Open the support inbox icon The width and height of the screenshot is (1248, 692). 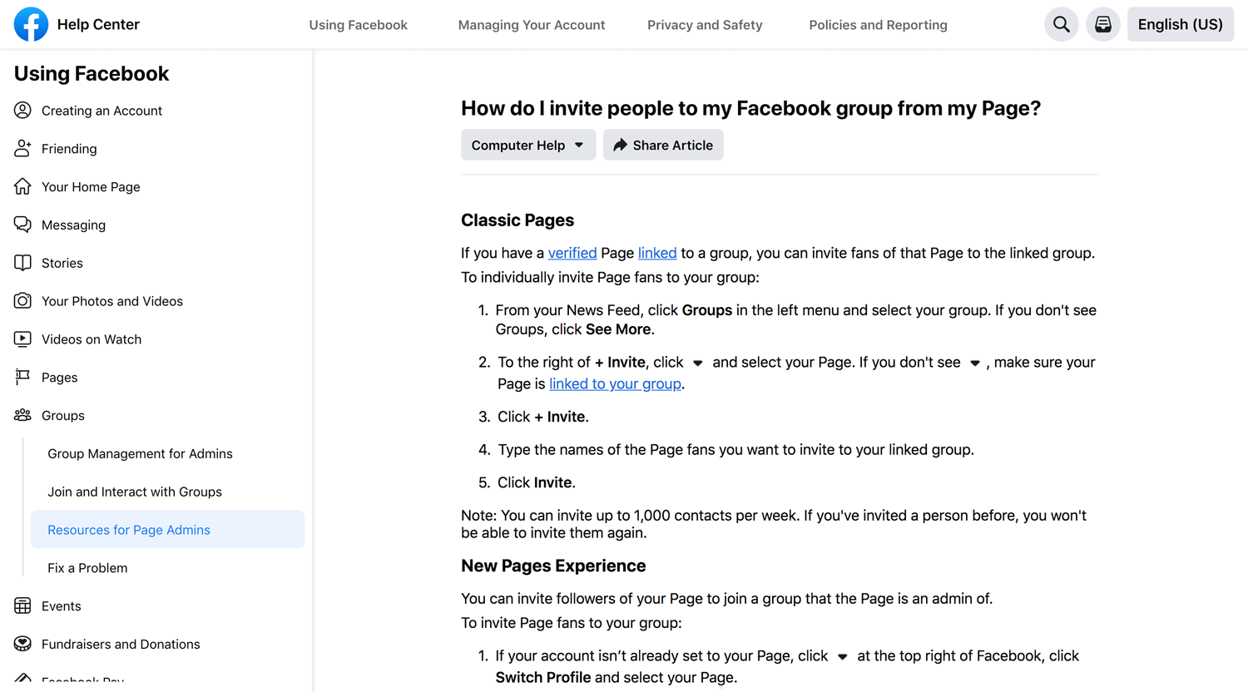(1103, 24)
